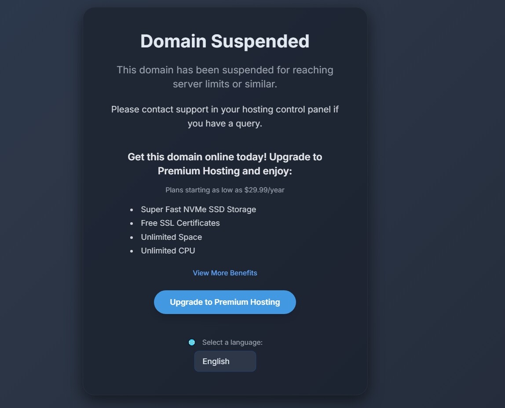
Task: Click the Free SSL Certificates list item
Action: pos(180,223)
